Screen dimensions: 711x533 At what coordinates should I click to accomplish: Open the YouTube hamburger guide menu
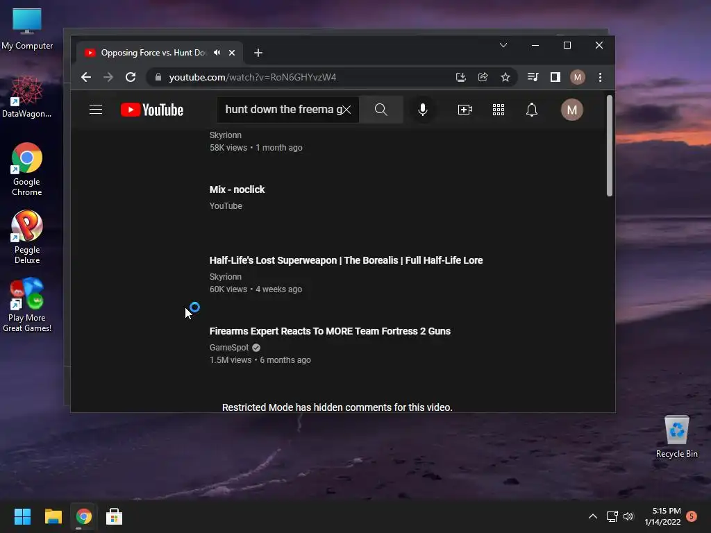click(96, 110)
